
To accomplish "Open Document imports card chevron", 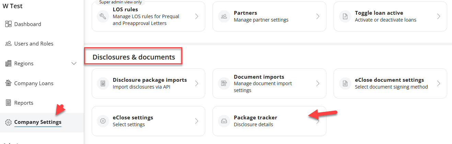I will pos(318,83).
